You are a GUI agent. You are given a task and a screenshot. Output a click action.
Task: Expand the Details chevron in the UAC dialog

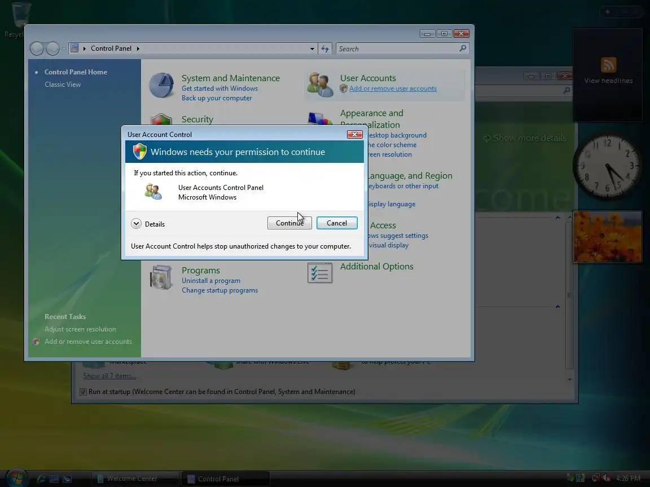tap(136, 224)
